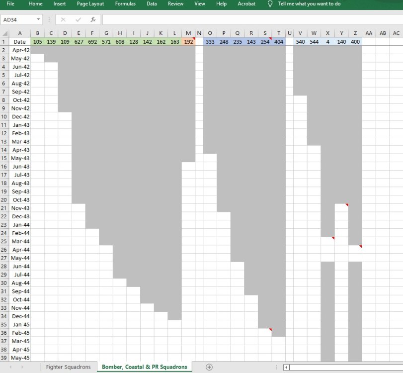Viewport: 403px width, 373px height.
Task: Click the commented cell in column Y row 21
Action: (341, 208)
